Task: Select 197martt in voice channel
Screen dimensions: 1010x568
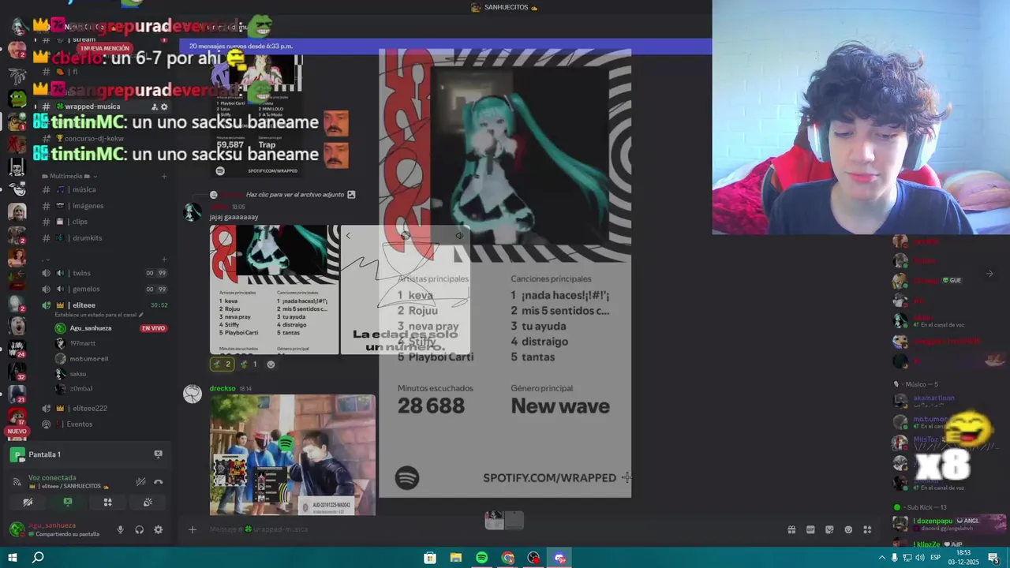Action: [82, 343]
